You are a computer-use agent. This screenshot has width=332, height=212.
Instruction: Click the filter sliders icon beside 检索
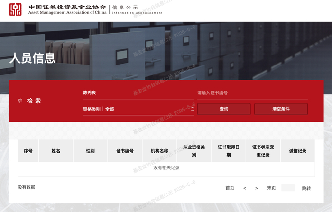[20, 101]
